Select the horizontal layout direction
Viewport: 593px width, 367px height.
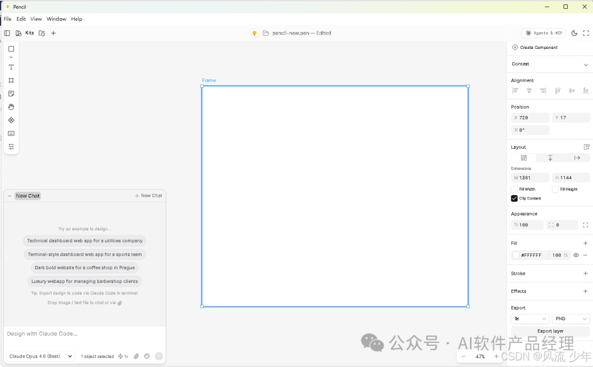(x=577, y=158)
